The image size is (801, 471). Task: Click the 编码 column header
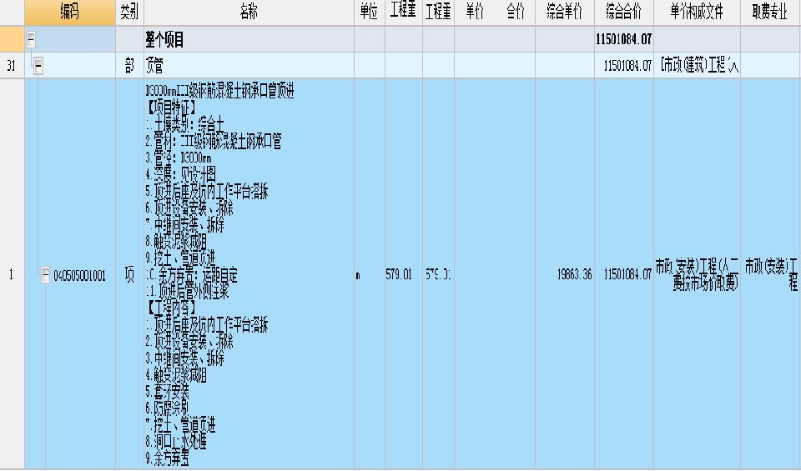(x=70, y=13)
